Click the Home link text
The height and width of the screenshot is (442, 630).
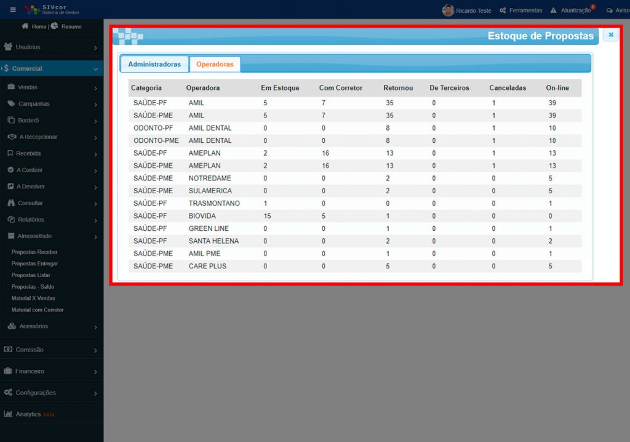point(39,26)
